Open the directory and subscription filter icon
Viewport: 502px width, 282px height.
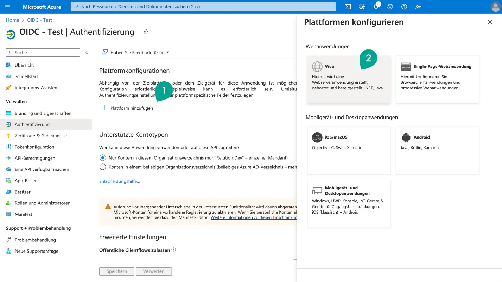(x=362, y=7)
